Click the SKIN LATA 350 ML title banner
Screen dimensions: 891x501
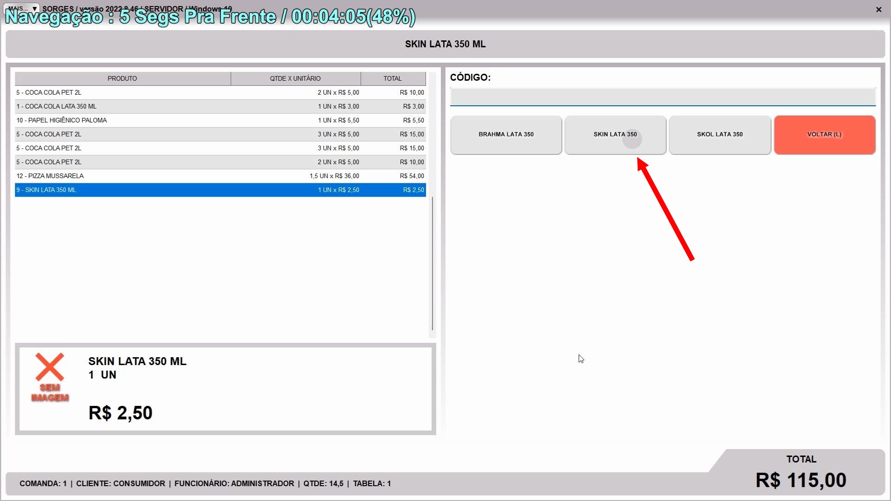pos(445,44)
